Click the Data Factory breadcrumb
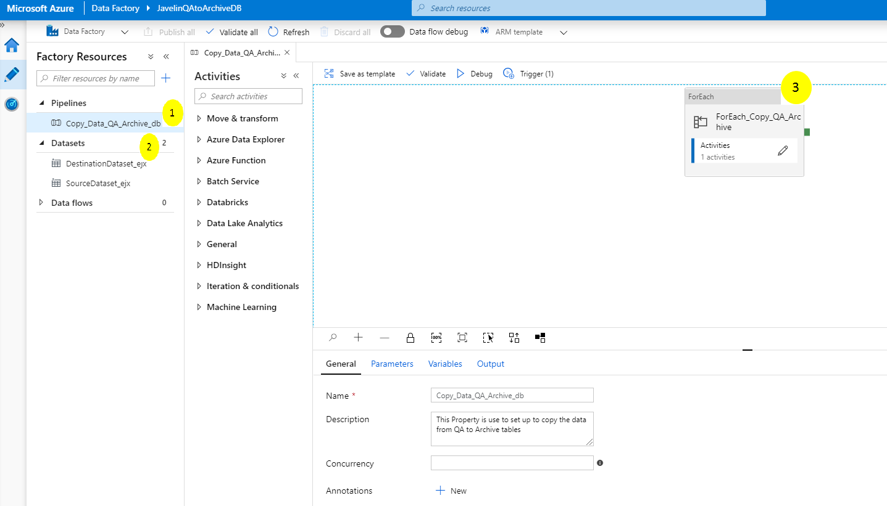 point(115,8)
